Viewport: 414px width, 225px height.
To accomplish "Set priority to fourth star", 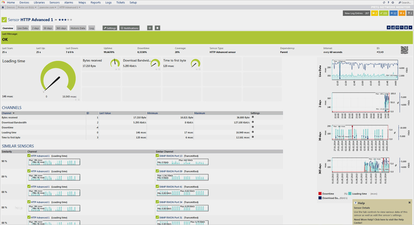I will (68, 20).
